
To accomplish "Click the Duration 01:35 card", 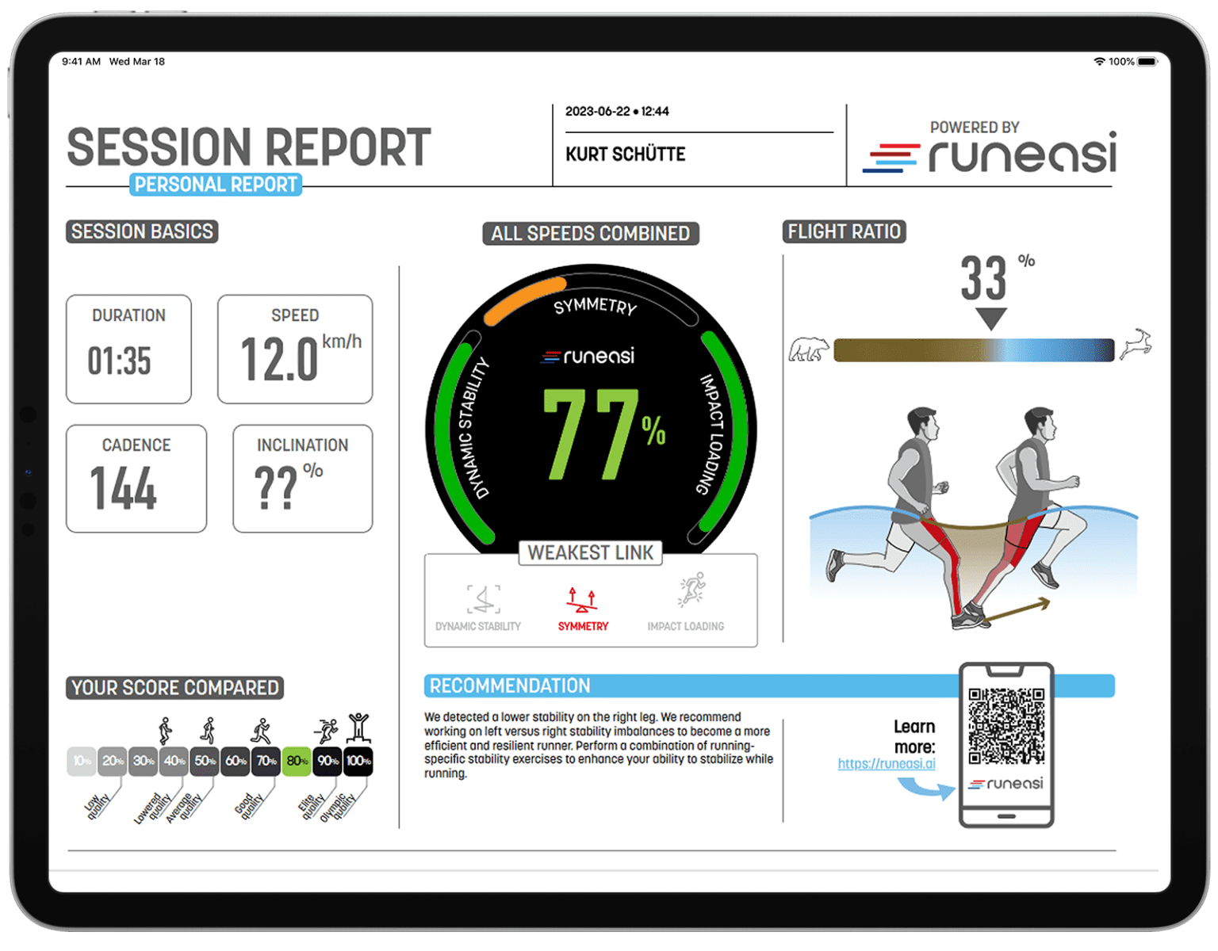I will pyautogui.click(x=128, y=349).
